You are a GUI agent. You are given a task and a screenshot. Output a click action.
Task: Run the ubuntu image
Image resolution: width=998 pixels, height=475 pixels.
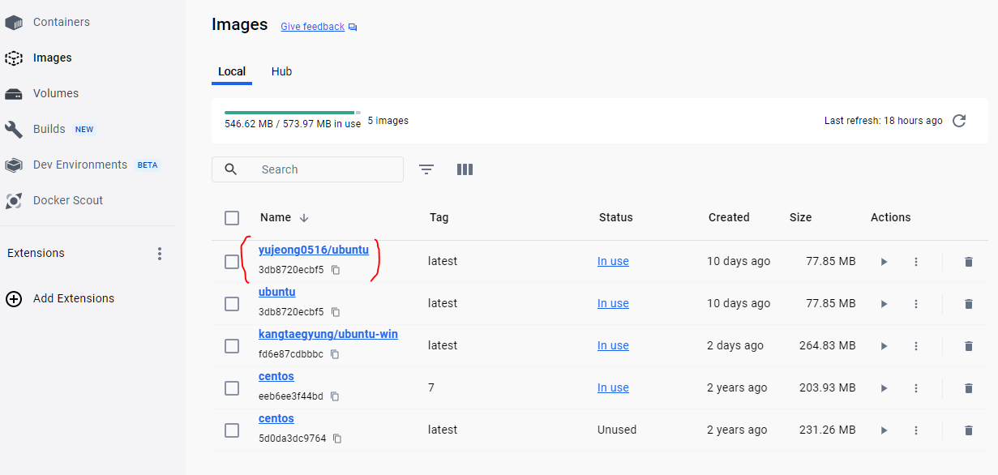point(884,304)
